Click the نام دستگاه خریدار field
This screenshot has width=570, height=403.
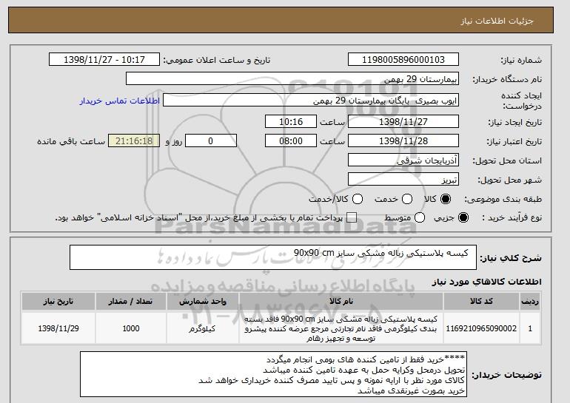(x=292, y=79)
